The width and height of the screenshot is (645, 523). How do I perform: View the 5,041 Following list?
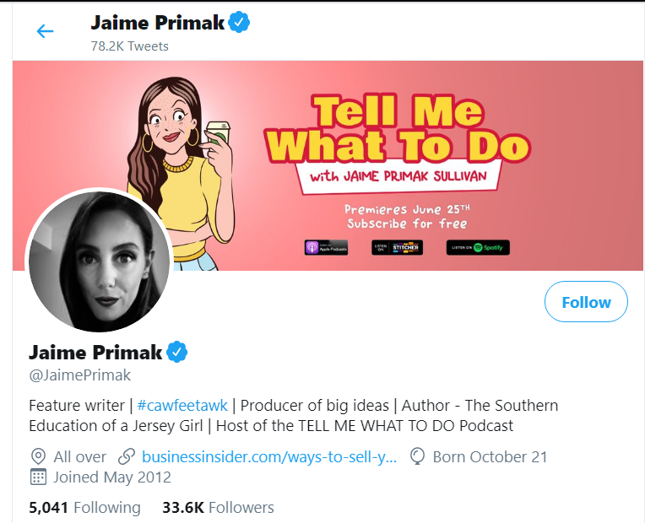point(84,507)
